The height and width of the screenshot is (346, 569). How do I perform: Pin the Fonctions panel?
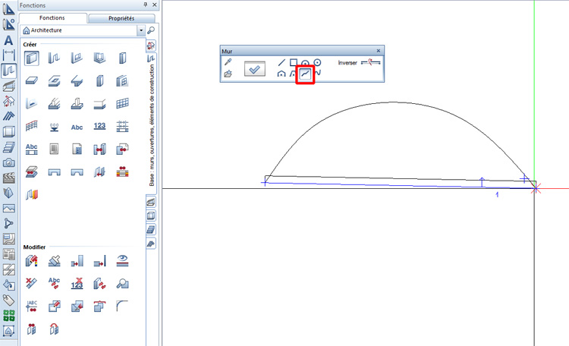(145, 5)
